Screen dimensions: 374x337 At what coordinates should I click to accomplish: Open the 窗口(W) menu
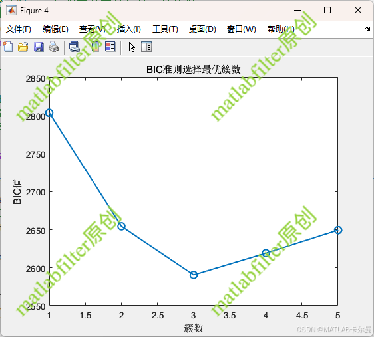241,29
